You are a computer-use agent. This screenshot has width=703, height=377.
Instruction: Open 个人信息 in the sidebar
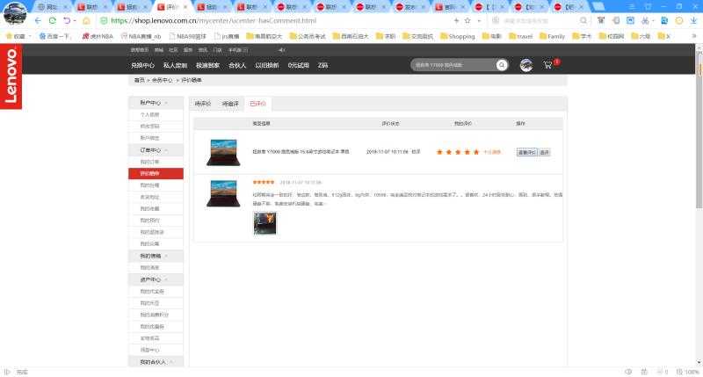[x=149, y=115]
